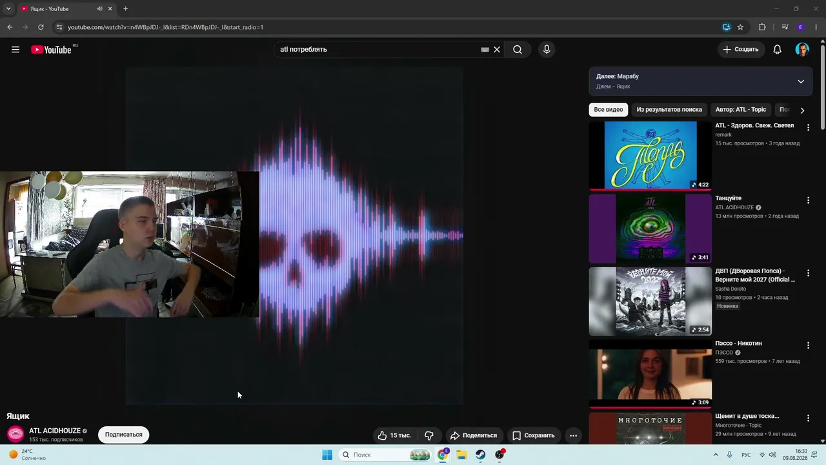Go back in browser history

(x=10, y=27)
